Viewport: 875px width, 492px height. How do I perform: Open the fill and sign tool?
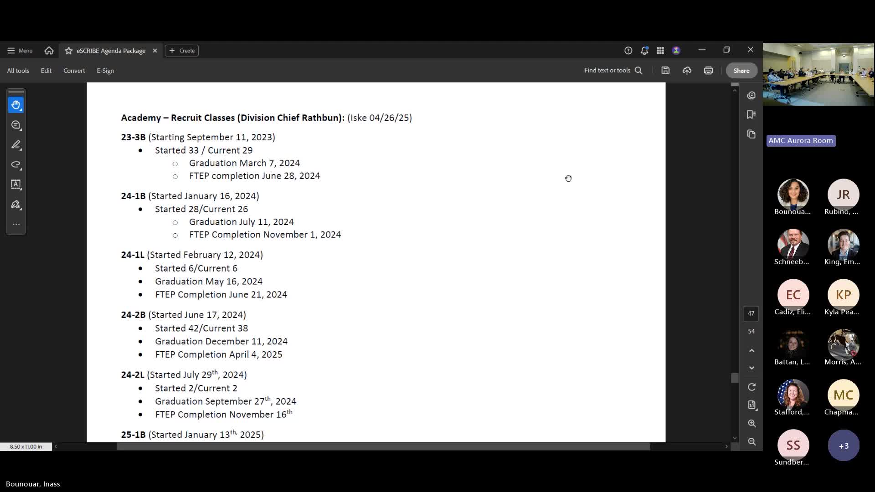[16, 205]
